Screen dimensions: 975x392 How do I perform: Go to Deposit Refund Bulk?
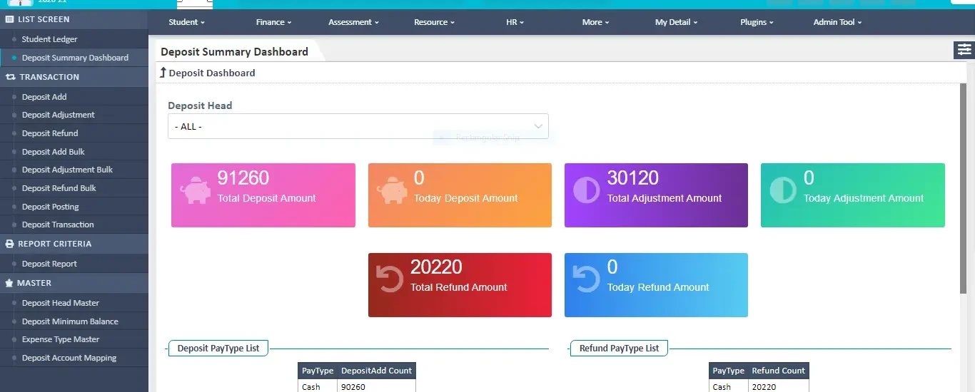(x=59, y=188)
